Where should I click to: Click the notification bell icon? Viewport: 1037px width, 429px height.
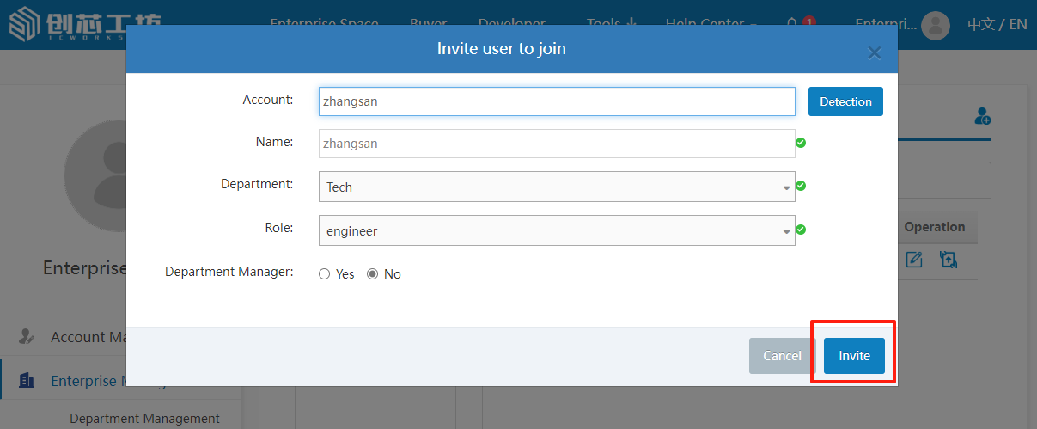(791, 23)
